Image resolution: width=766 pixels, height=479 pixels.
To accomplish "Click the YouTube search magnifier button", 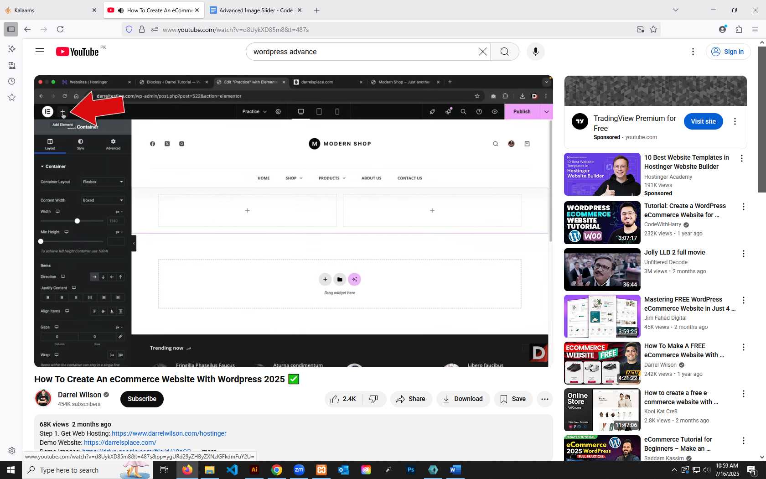I will point(505,52).
